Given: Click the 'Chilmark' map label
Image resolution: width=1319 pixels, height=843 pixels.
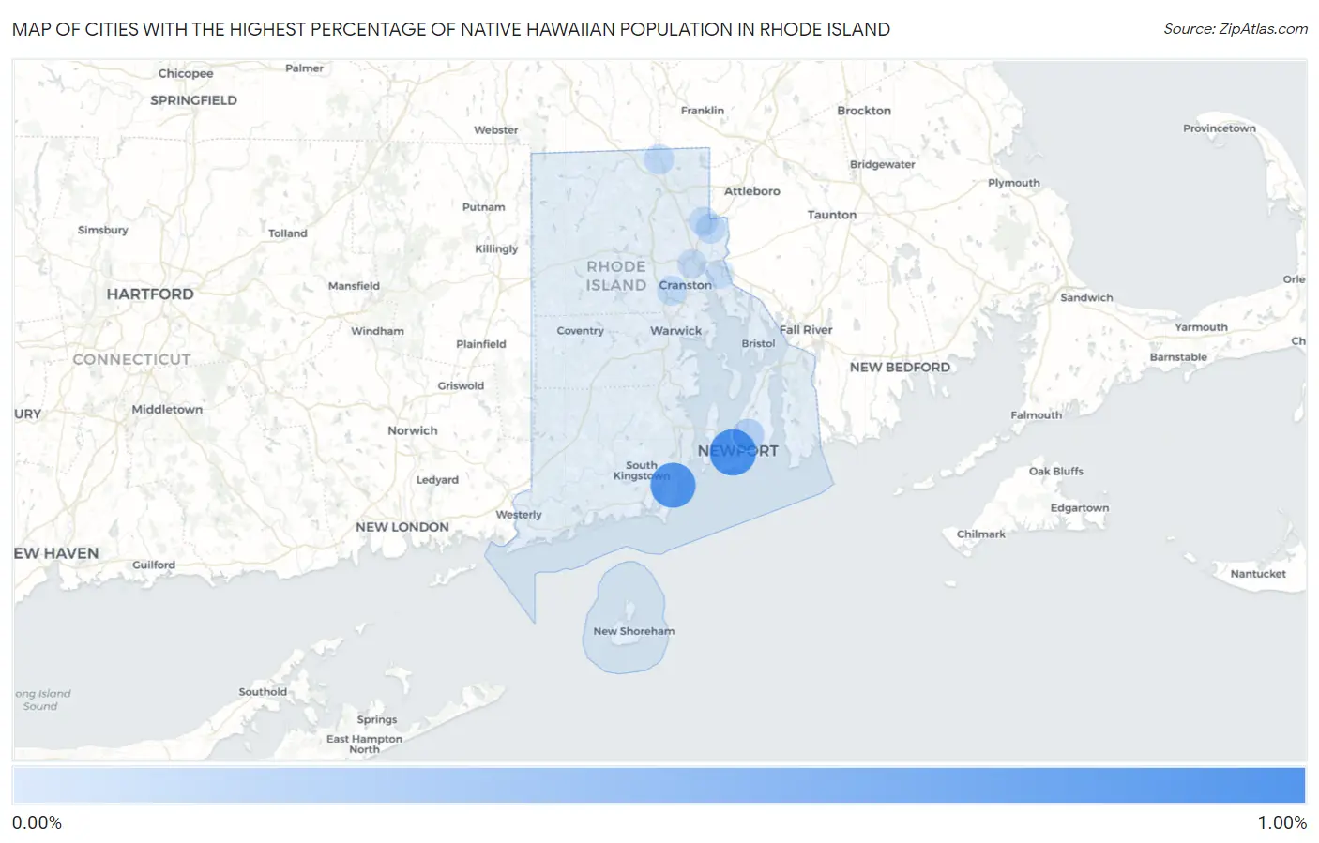Looking at the screenshot, I should click(980, 534).
